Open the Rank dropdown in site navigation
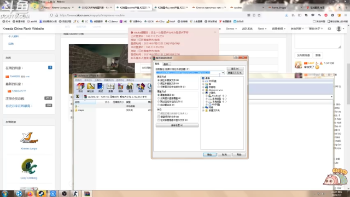350x197 pixels. click(262, 28)
